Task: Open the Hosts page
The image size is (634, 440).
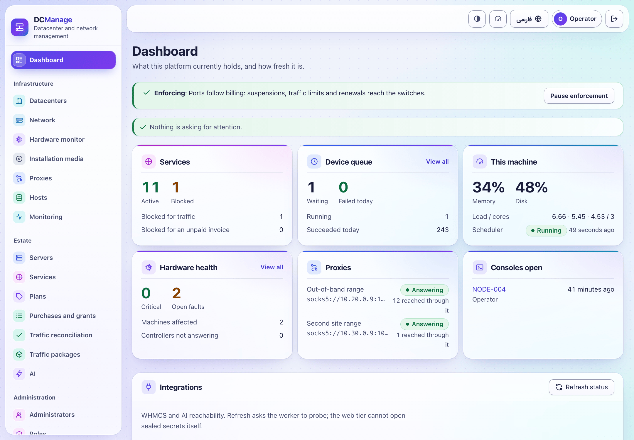Action: click(x=63, y=197)
